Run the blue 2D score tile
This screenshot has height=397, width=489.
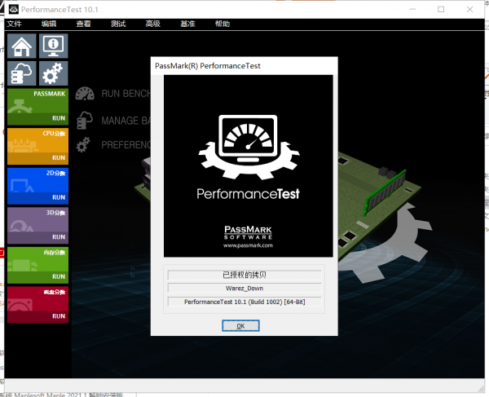(x=37, y=186)
